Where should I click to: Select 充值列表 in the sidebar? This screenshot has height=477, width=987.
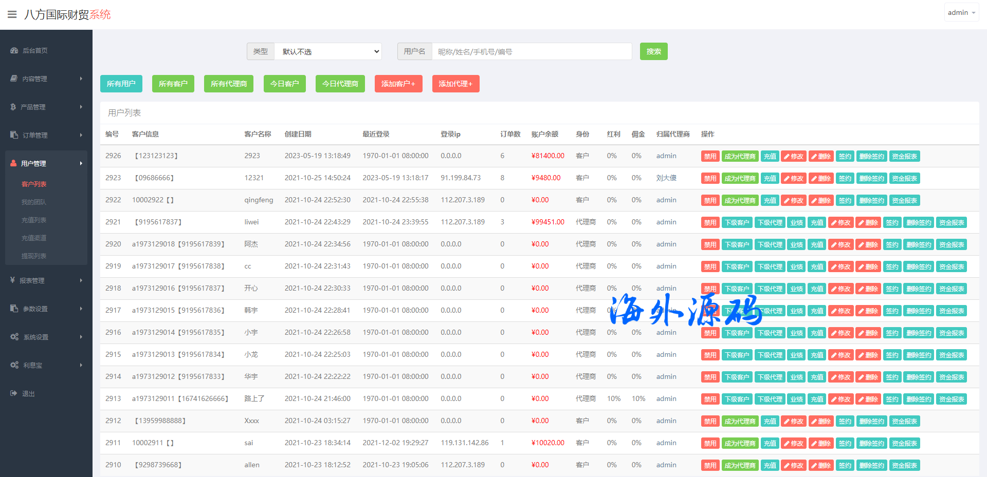coord(34,220)
